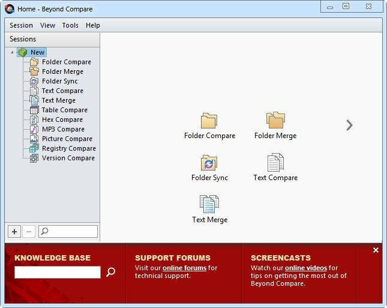Open the Tools menu

70,25
